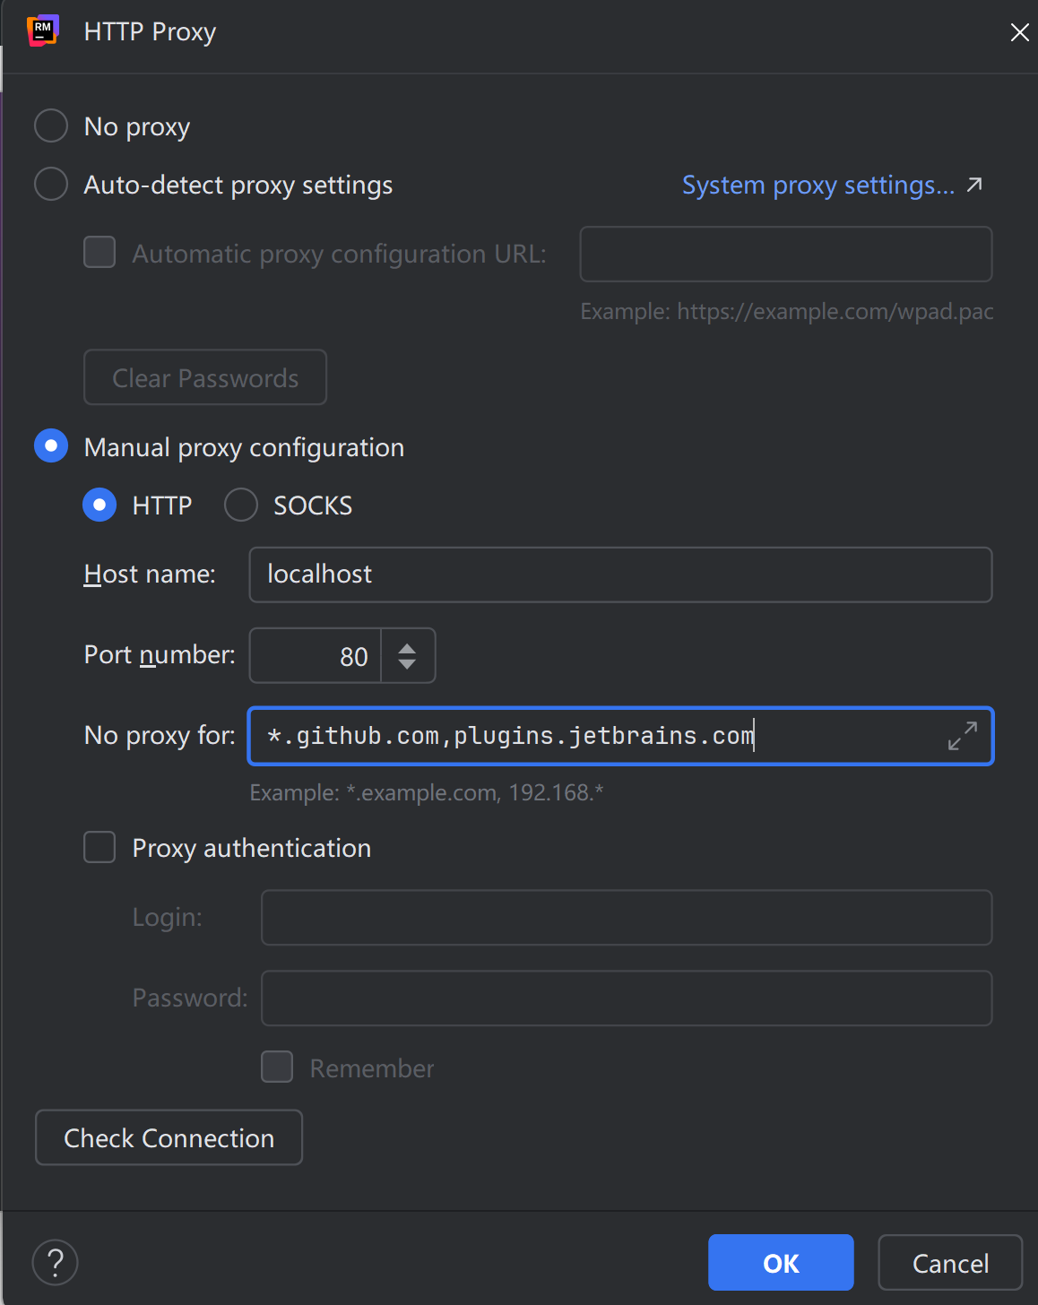Select the HTTP proxy type radio
Image resolution: width=1038 pixels, height=1305 pixels.
[x=99, y=505]
